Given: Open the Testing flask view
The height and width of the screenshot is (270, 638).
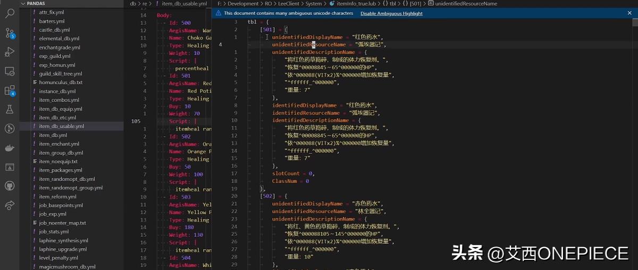Looking at the screenshot, I should [10, 109].
